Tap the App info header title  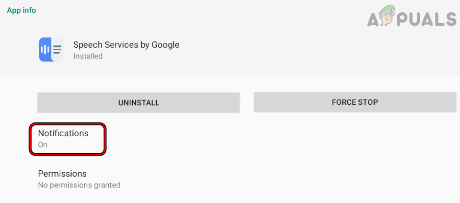click(x=22, y=10)
